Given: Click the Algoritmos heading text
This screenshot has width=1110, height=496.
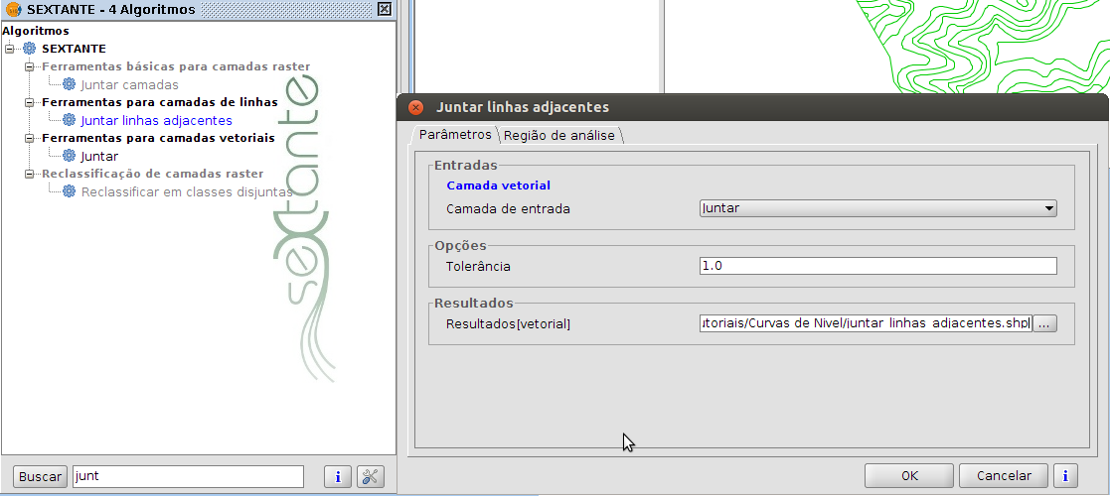Looking at the screenshot, I should [36, 31].
